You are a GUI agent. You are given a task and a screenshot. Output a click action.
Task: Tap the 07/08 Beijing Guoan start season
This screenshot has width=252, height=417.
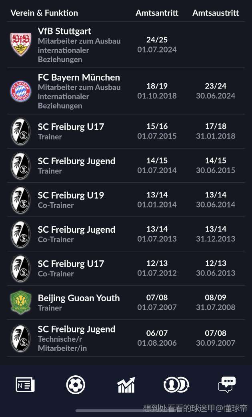pyautogui.click(x=157, y=298)
